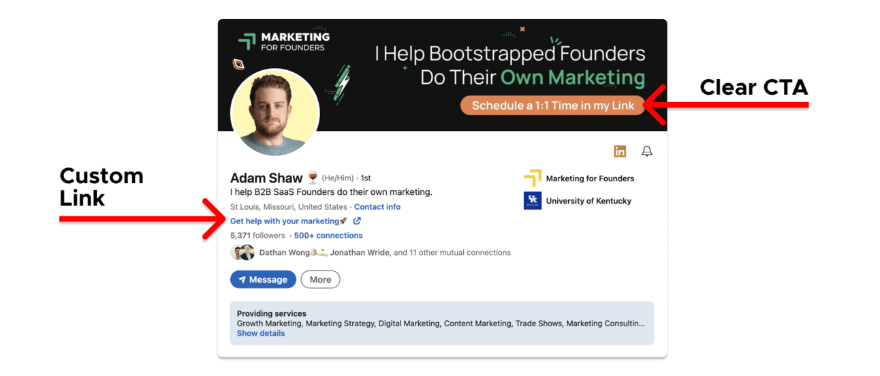Open the Contact info link
Image resolution: width=880 pixels, height=376 pixels.
[x=377, y=207]
